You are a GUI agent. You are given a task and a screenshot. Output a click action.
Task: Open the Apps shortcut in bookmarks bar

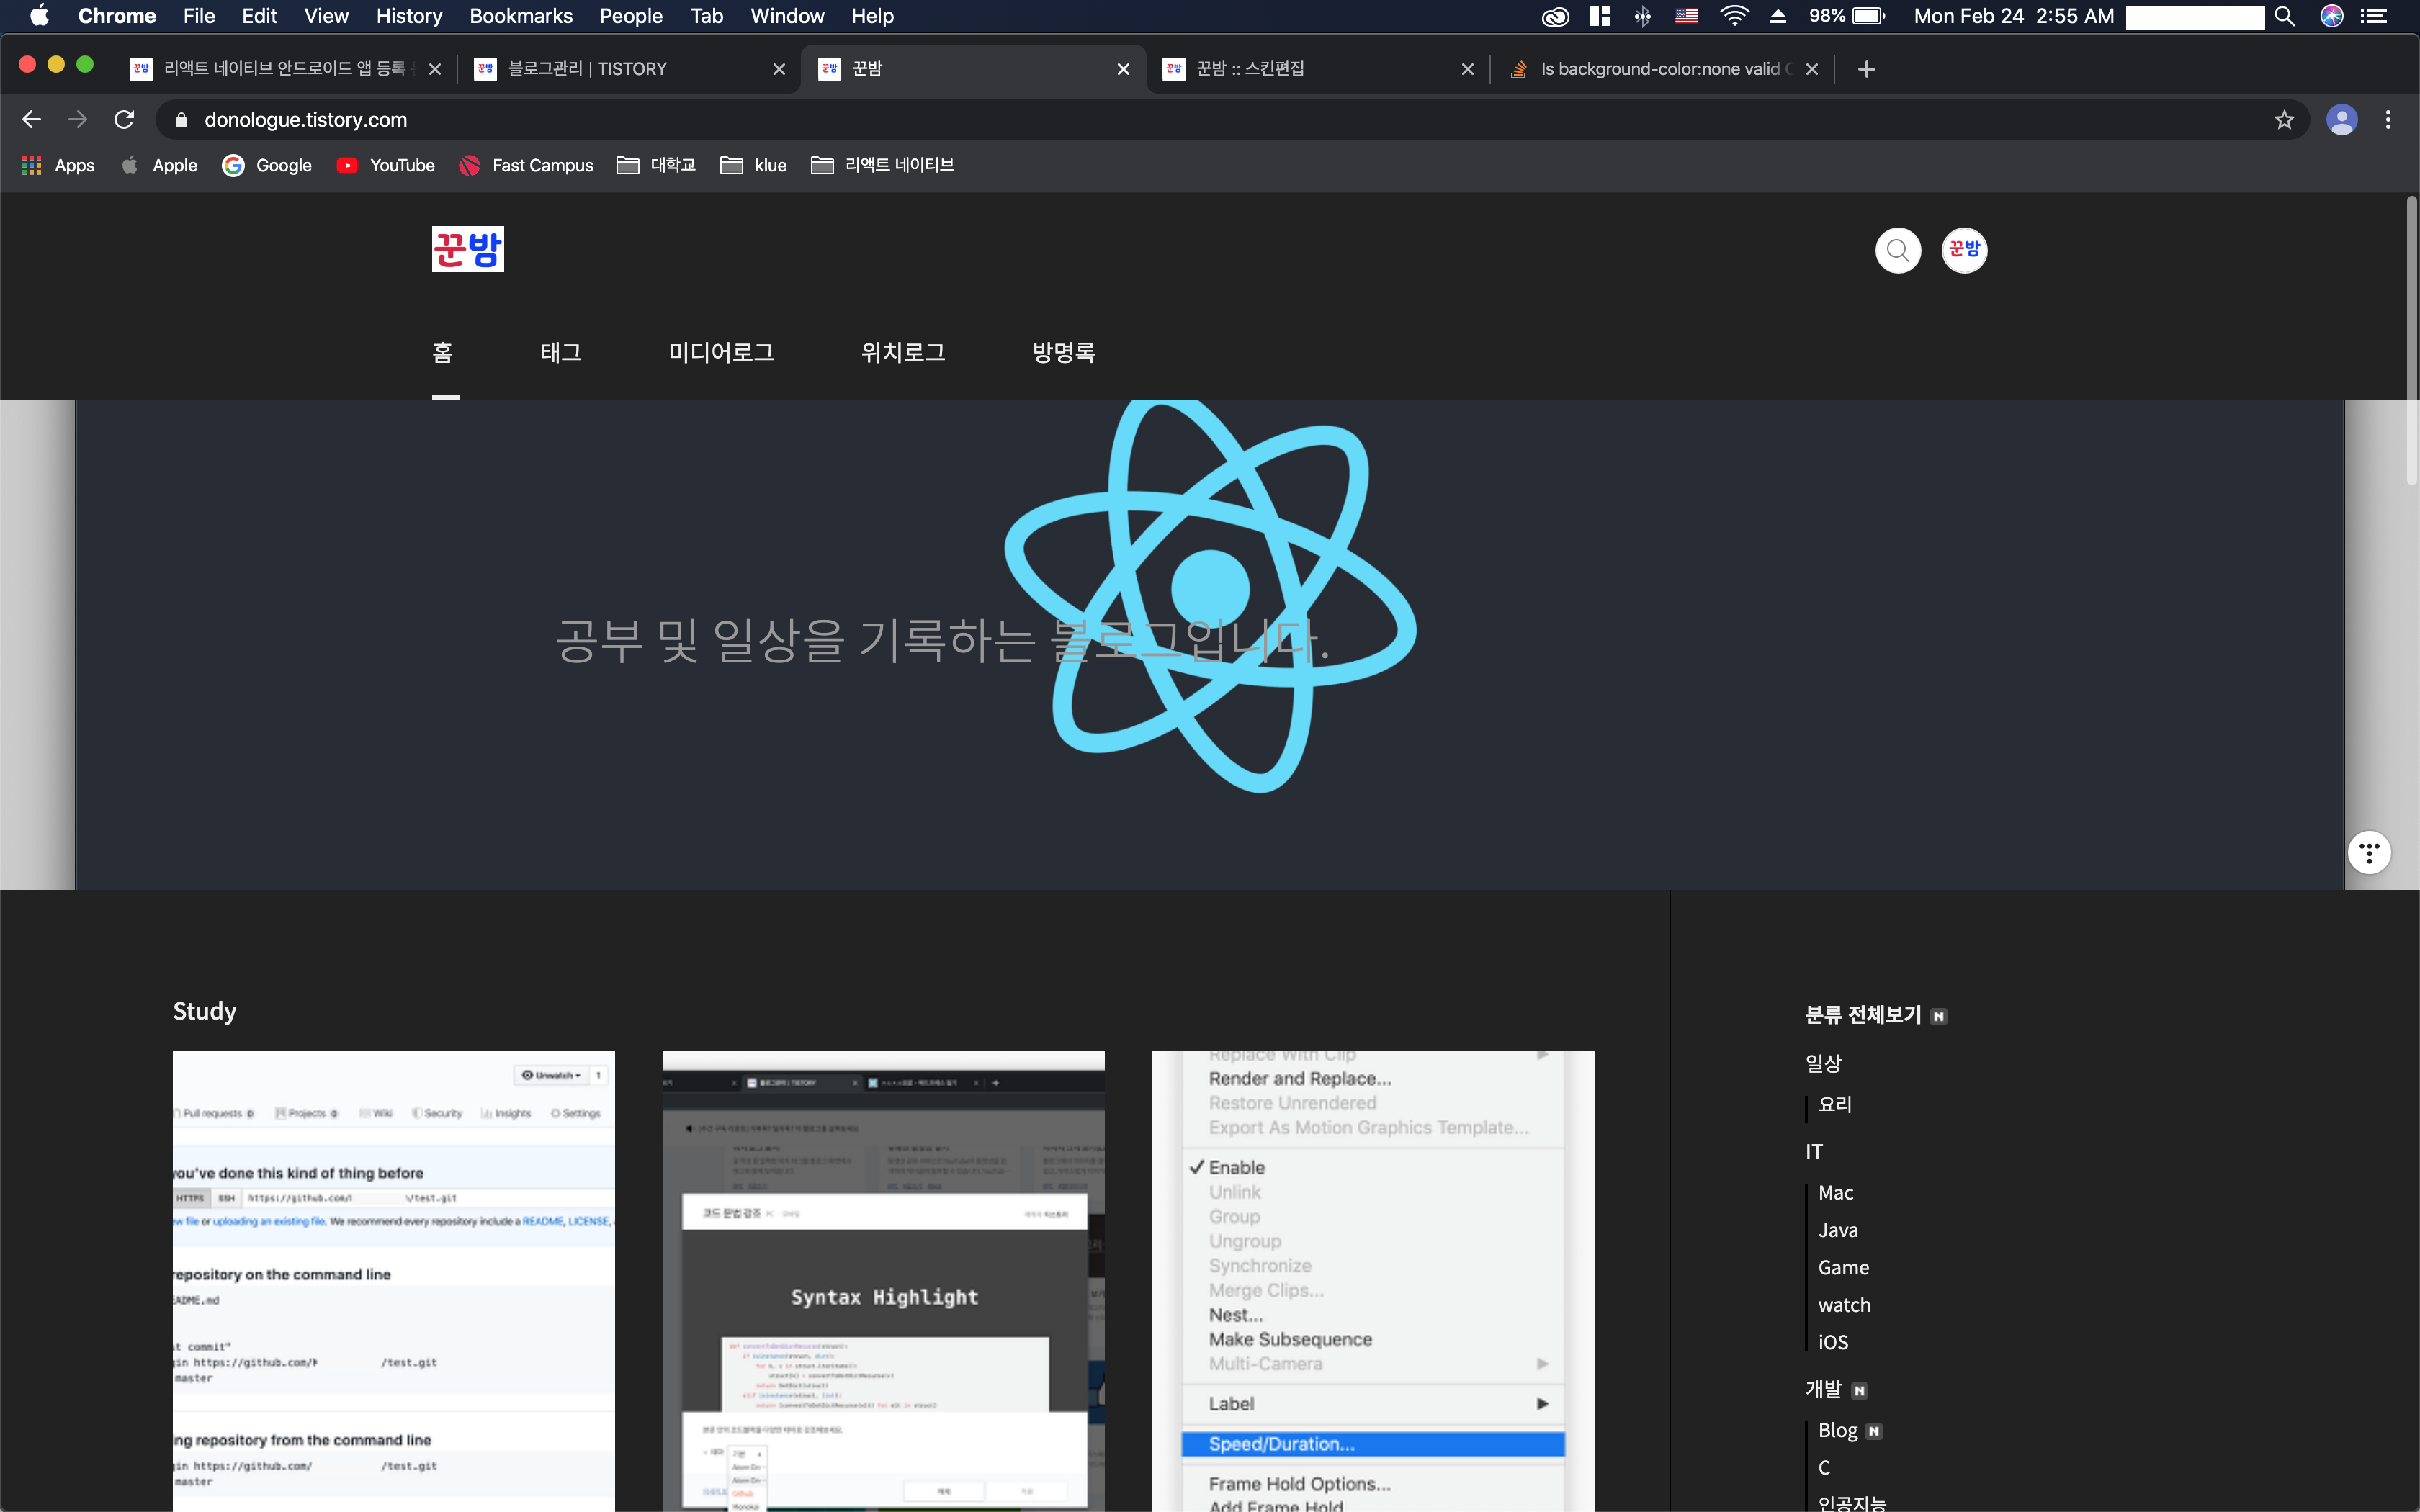[58, 165]
